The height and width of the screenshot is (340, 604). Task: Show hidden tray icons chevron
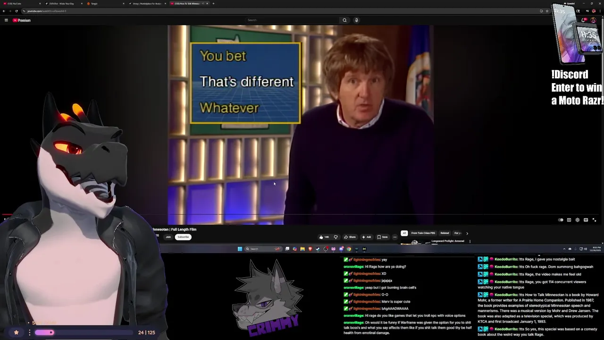point(564,249)
